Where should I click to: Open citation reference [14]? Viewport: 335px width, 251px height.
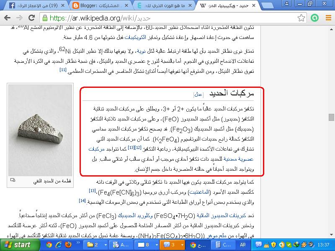[x=82, y=201]
